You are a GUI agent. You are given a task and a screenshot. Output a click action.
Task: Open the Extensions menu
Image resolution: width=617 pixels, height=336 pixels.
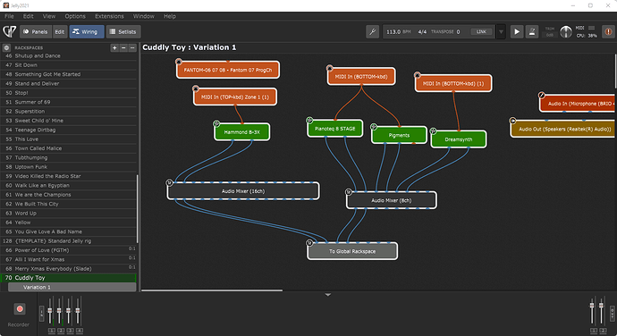tap(109, 16)
